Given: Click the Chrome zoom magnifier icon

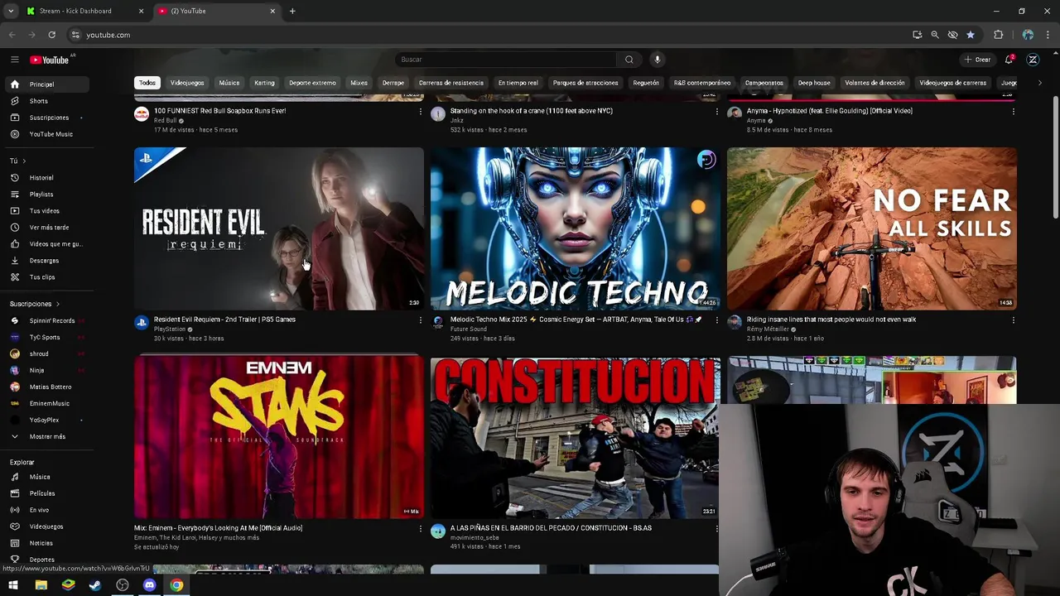Looking at the screenshot, I should click(935, 35).
